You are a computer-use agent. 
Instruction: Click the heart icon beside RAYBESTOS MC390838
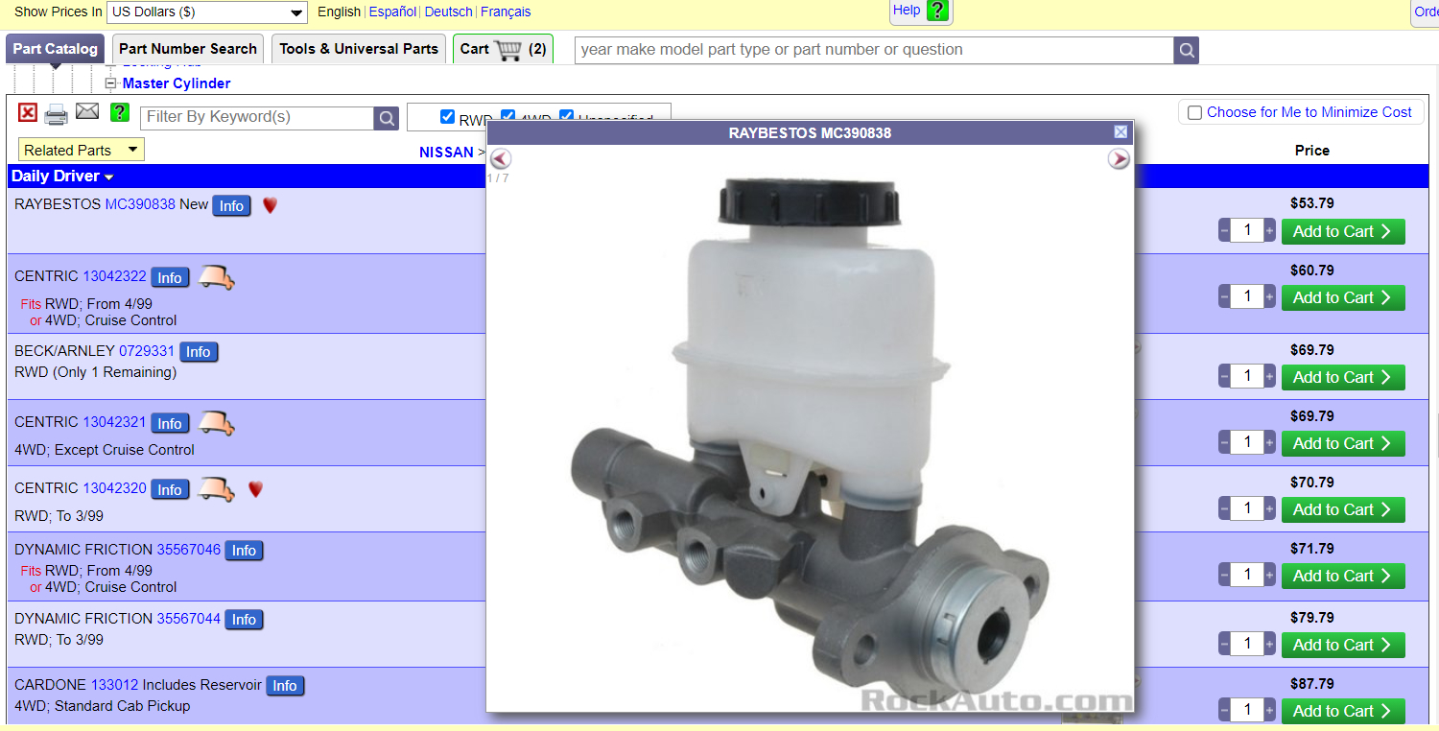coord(270,205)
